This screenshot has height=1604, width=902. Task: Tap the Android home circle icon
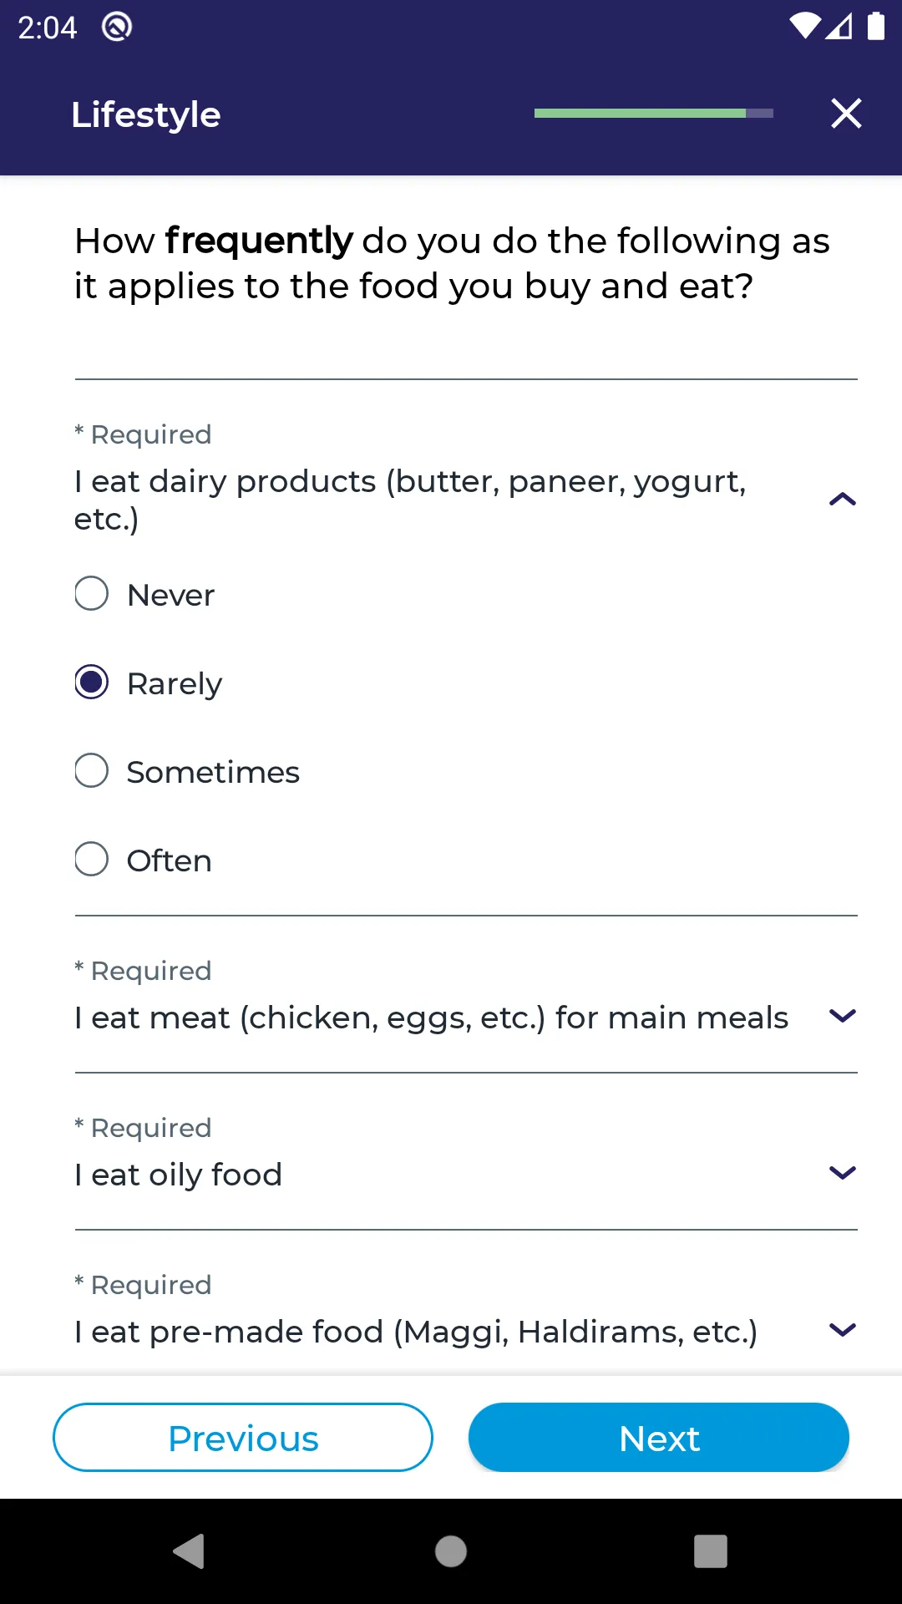coord(451,1551)
